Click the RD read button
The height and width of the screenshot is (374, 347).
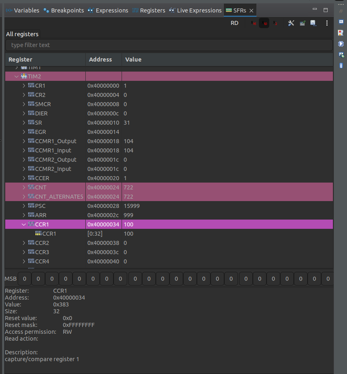(x=234, y=23)
